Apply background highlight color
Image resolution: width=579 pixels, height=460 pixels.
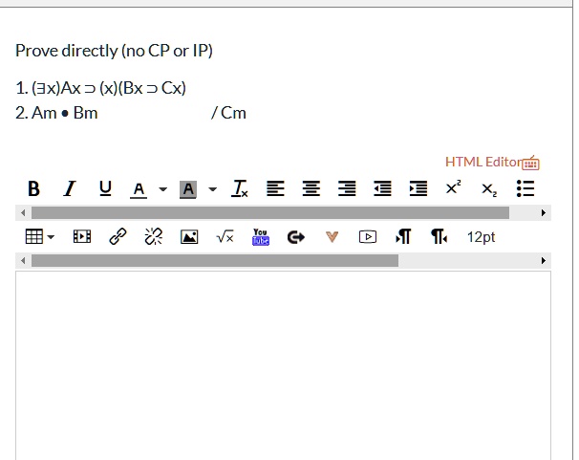[188, 189]
